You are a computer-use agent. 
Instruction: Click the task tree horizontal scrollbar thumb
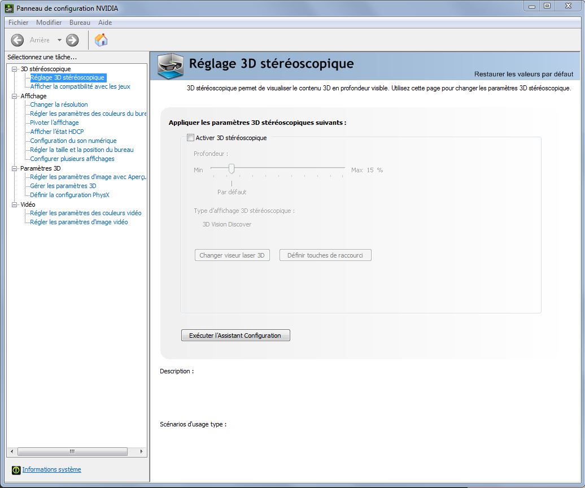click(72, 451)
